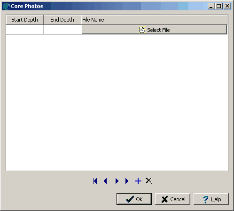
Task: Close the Core Photos window
Action: (227, 6)
